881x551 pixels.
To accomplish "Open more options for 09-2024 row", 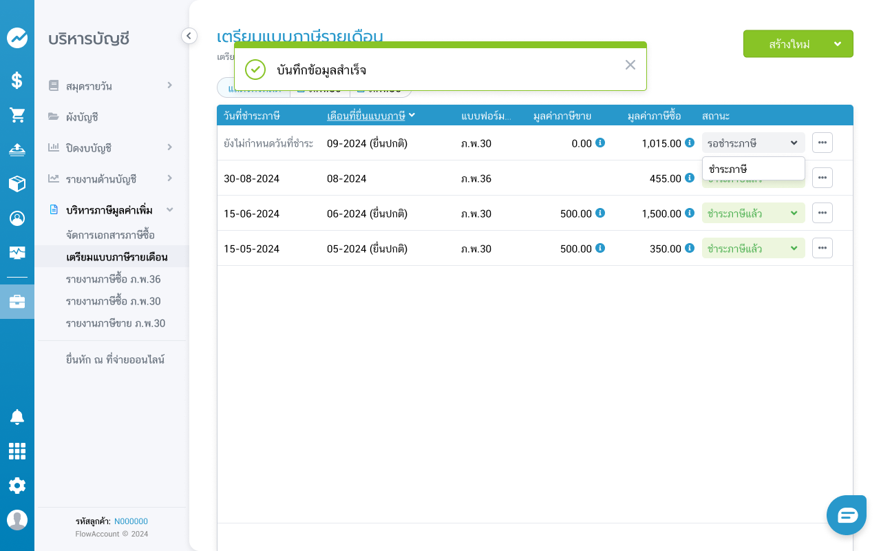I will point(822,143).
